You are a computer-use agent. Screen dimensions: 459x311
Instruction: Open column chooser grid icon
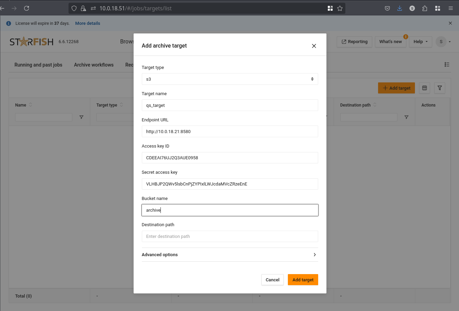[x=425, y=88]
